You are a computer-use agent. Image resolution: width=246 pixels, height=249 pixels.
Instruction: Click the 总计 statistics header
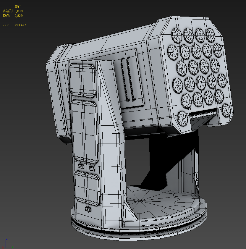pos(18,6)
